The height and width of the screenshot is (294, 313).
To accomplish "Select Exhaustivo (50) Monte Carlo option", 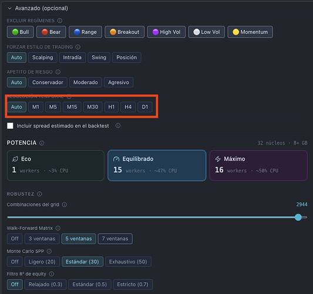I will (x=128, y=262).
